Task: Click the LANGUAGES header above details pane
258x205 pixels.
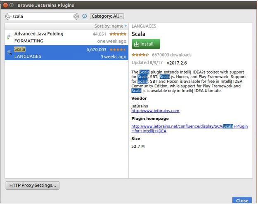Action: coord(144,26)
